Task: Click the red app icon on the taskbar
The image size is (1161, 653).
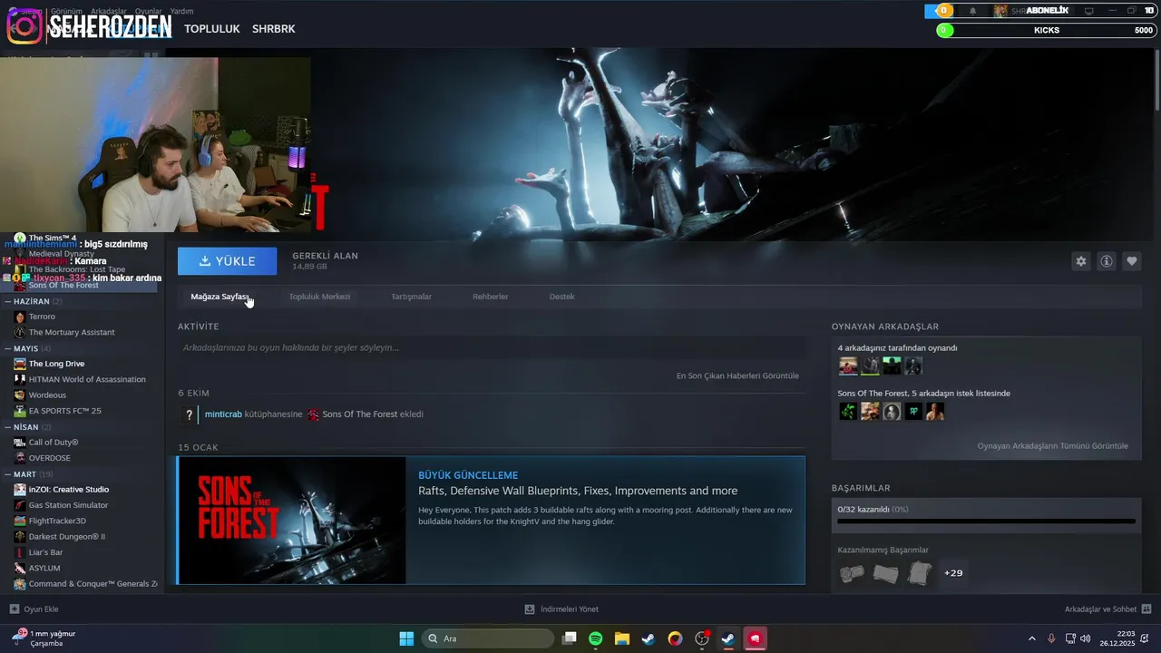Action: pyautogui.click(x=755, y=638)
